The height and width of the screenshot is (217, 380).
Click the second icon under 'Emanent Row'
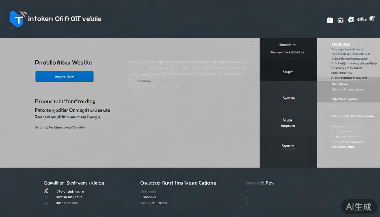pyautogui.click(x=247, y=197)
